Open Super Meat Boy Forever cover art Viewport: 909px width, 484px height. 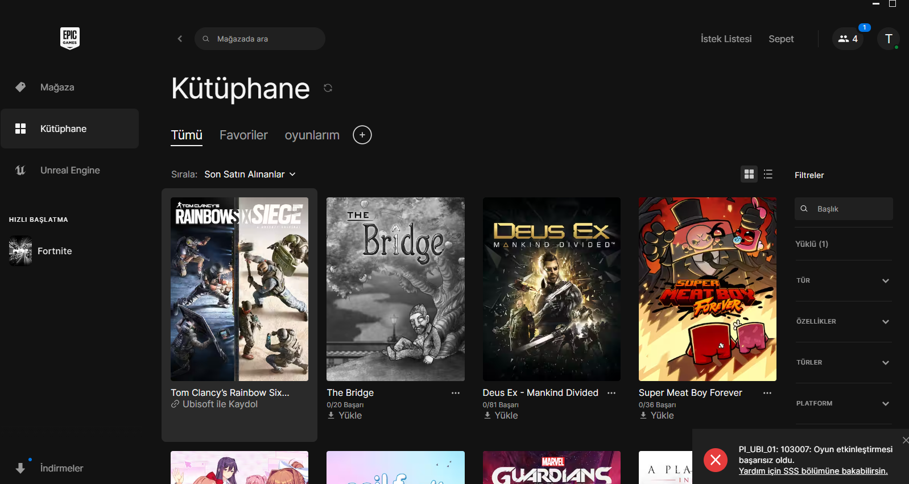point(708,289)
